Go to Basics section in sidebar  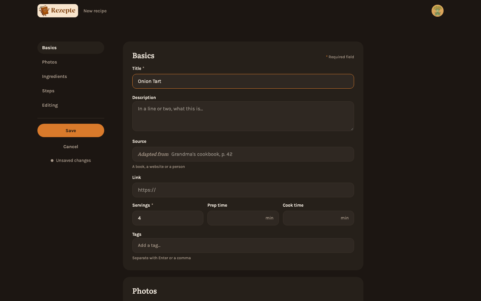click(x=71, y=48)
